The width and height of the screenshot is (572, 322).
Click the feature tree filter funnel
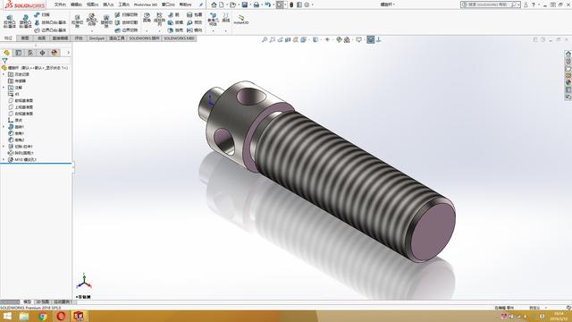click(x=4, y=61)
